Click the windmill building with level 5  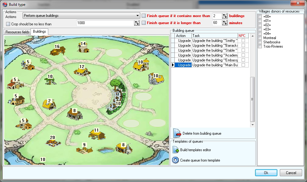click(x=28, y=65)
